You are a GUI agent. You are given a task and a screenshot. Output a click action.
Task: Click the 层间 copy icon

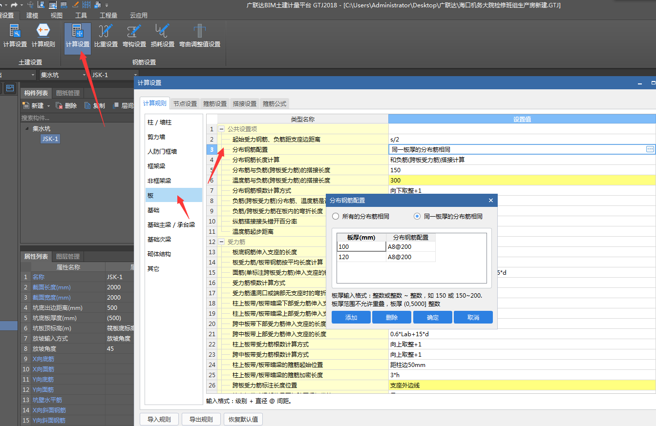(x=116, y=105)
